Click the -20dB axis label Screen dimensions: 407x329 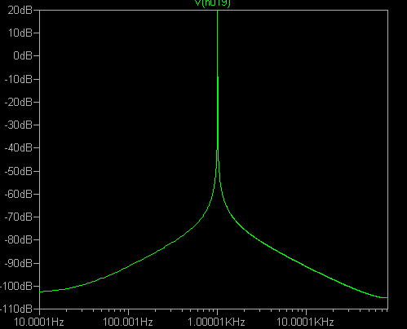(x=19, y=103)
